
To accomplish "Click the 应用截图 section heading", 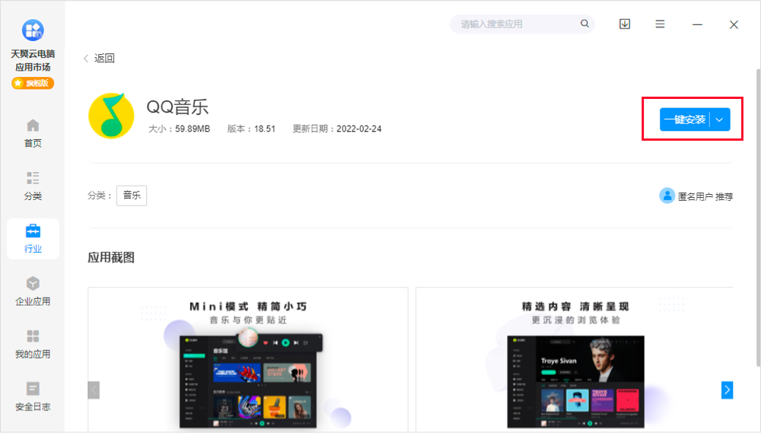I will click(x=111, y=257).
